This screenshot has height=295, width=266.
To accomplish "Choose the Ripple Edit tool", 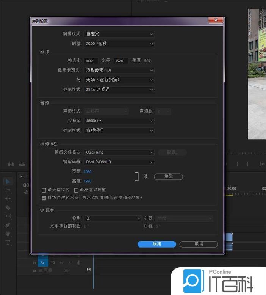I will pyautogui.click(x=8, y=199).
